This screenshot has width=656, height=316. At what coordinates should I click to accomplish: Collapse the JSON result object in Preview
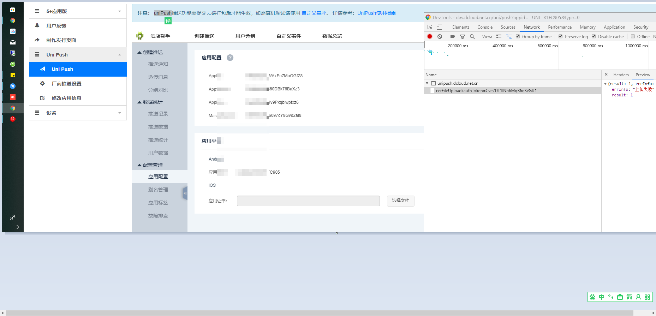pos(605,84)
